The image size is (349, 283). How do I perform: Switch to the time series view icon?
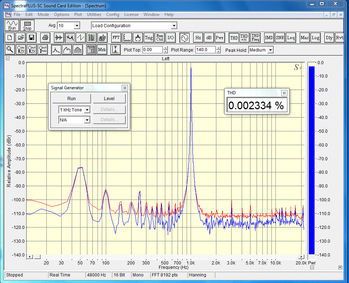(59, 38)
